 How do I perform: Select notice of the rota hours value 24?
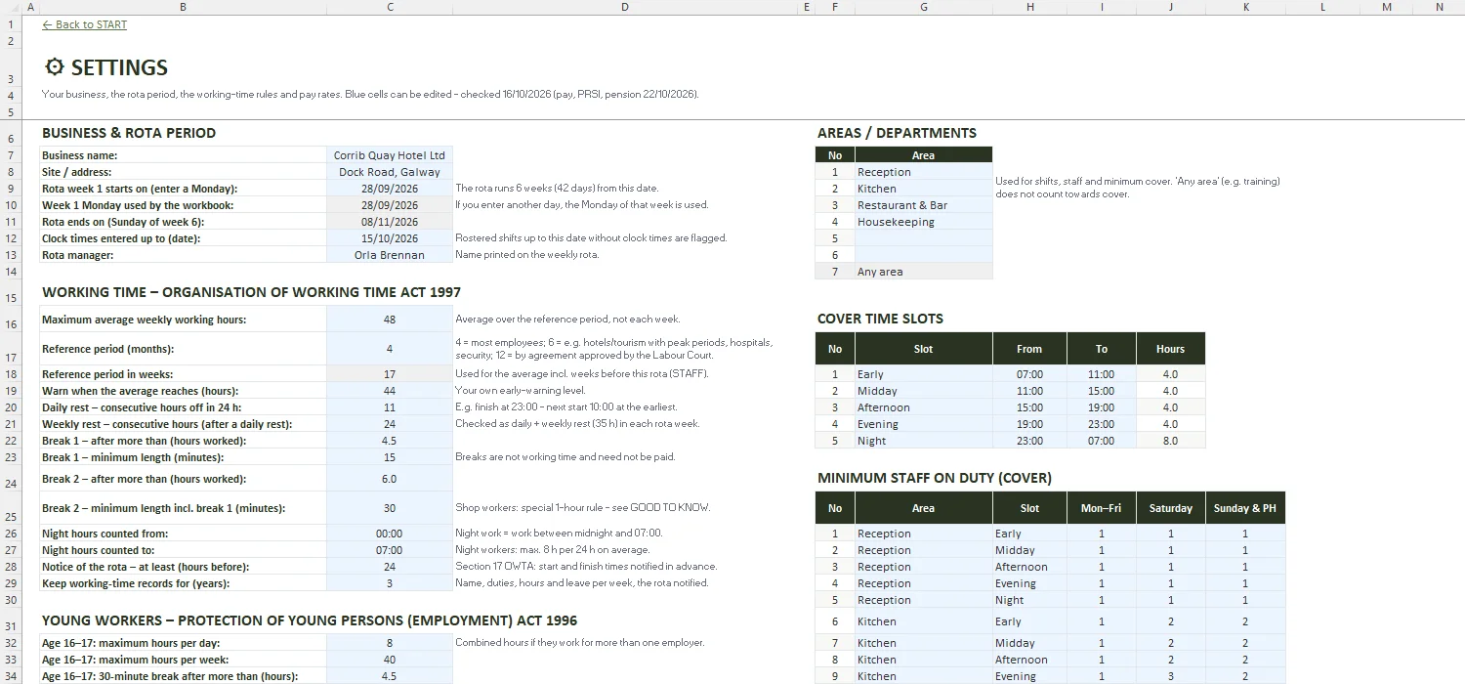[390, 567]
